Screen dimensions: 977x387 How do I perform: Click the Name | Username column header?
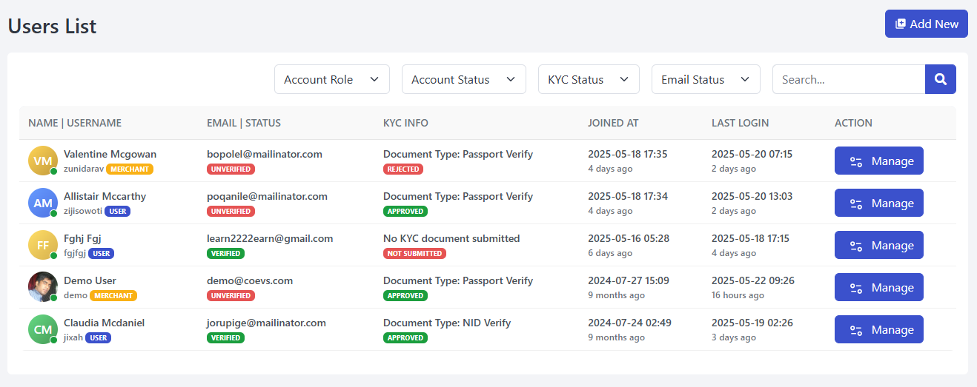point(75,123)
